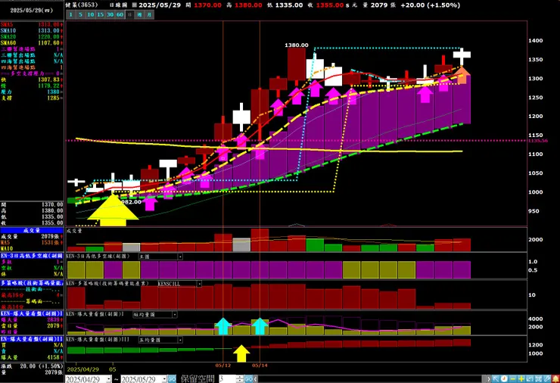The image size is (560, 383).
Task: Click the minus zoom-out icon
Action: tap(513, 379)
